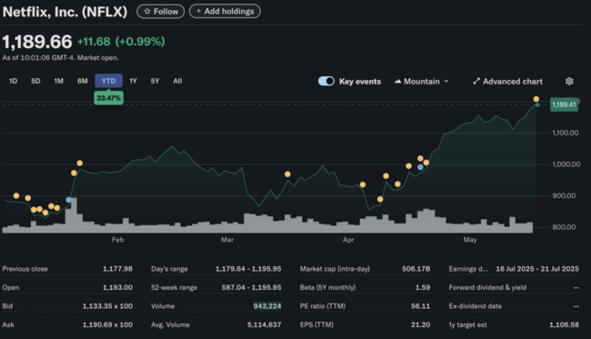This screenshot has width=591, height=339.
Task: Click the Forward dividend & yield label
Action: 487,287
